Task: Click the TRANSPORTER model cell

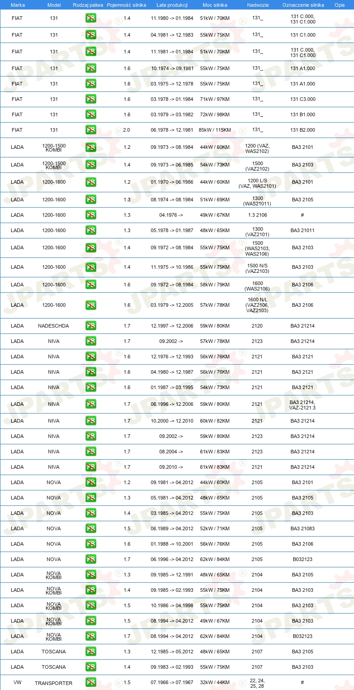Action: pyautogui.click(x=53, y=683)
